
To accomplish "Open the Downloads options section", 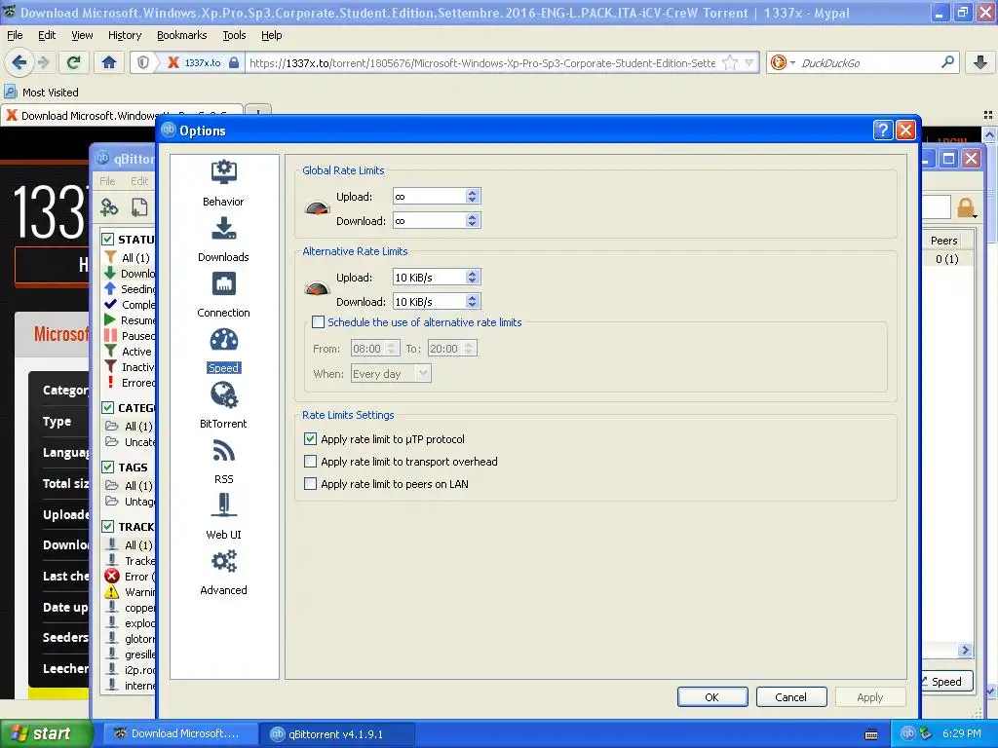I will (x=223, y=240).
